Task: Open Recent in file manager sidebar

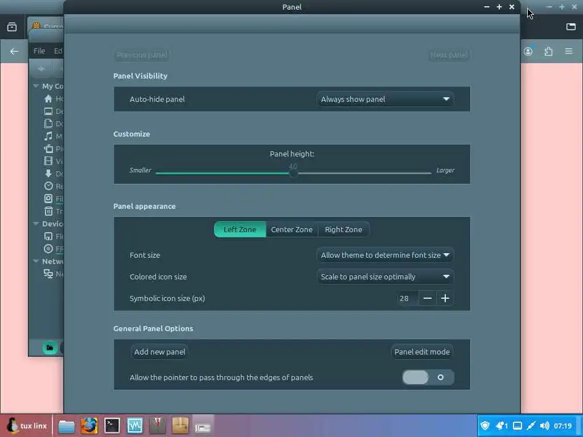Action: click(53, 186)
